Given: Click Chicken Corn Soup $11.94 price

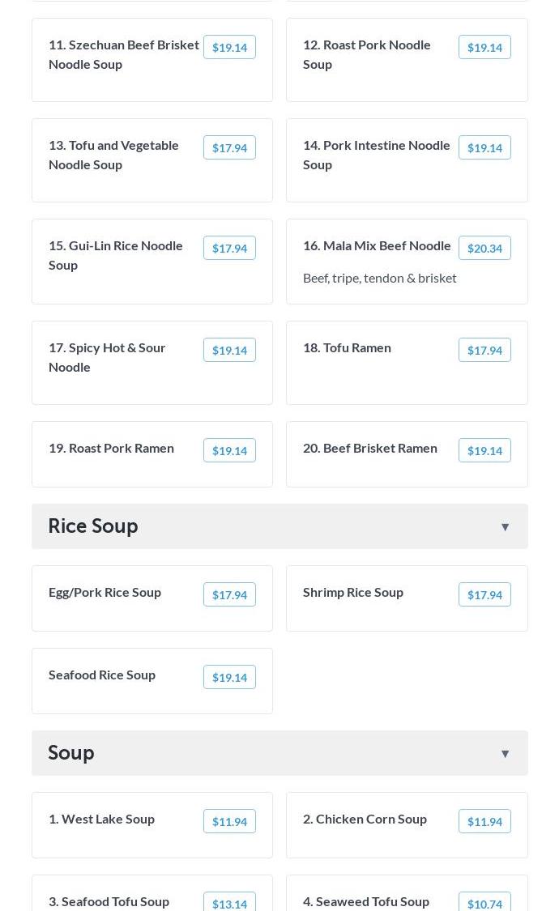Looking at the screenshot, I should coord(484,822).
